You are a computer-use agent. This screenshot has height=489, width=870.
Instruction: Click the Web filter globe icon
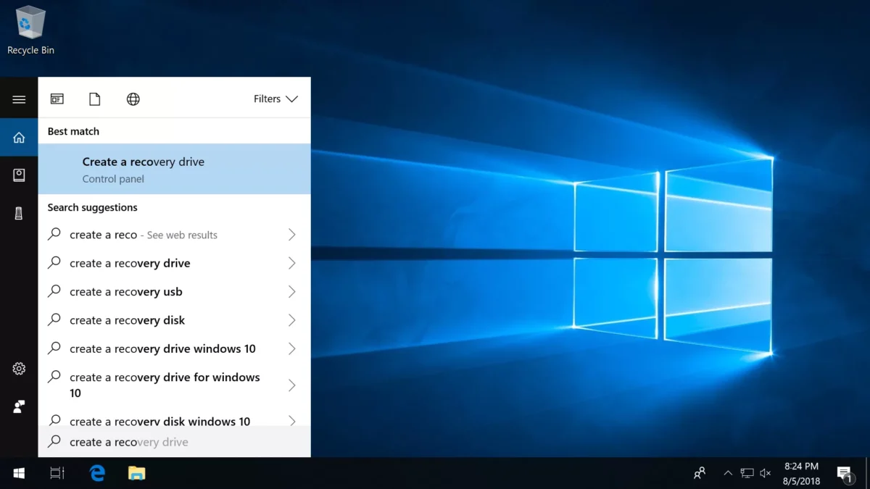click(x=133, y=99)
